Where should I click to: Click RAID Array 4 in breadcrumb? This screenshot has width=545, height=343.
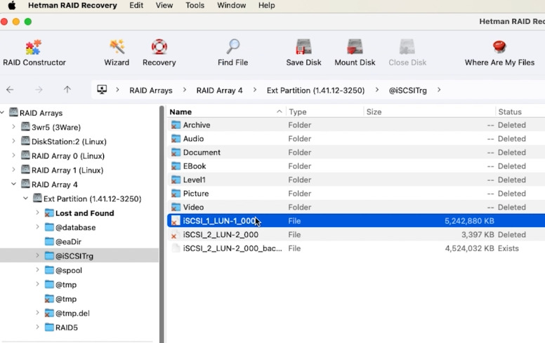click(x=219, y=90)
